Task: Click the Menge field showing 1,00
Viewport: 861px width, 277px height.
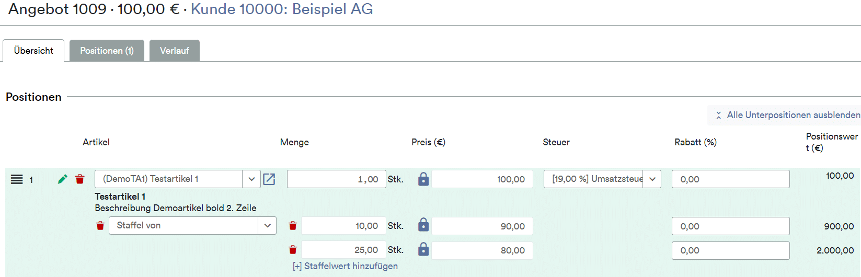Action: pos(337,179)
